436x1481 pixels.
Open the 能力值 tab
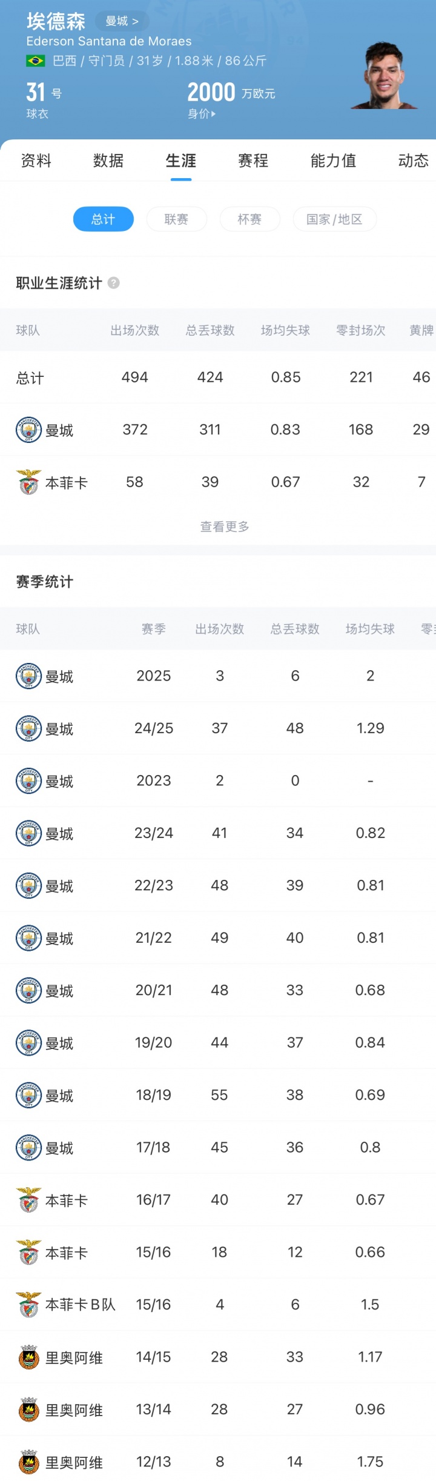click(333, 161)
